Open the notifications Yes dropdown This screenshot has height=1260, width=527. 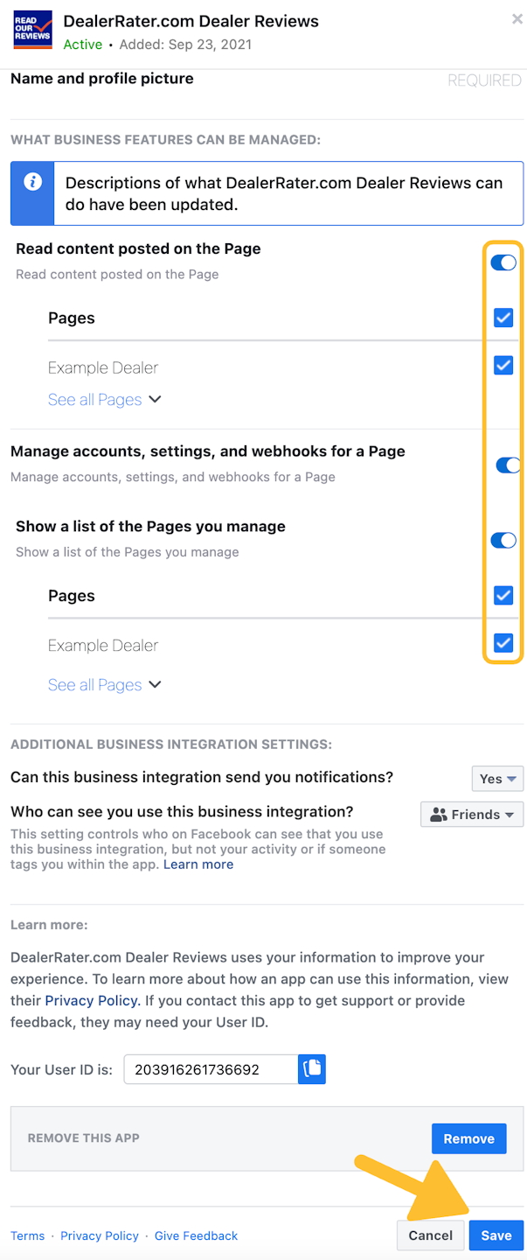click(497, 779)
